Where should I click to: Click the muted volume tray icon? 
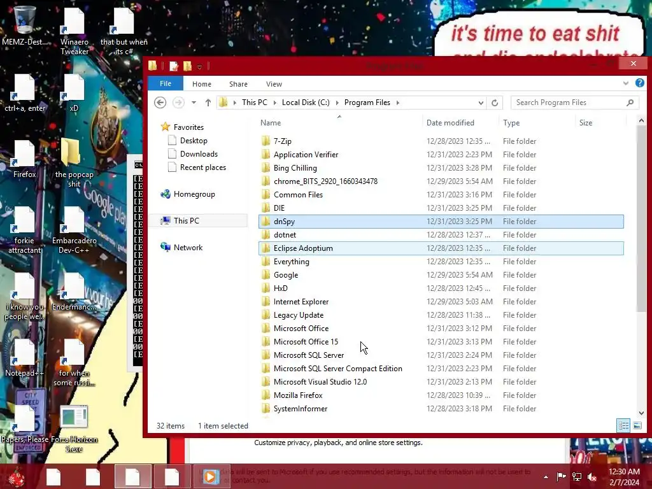click(592, 476)
